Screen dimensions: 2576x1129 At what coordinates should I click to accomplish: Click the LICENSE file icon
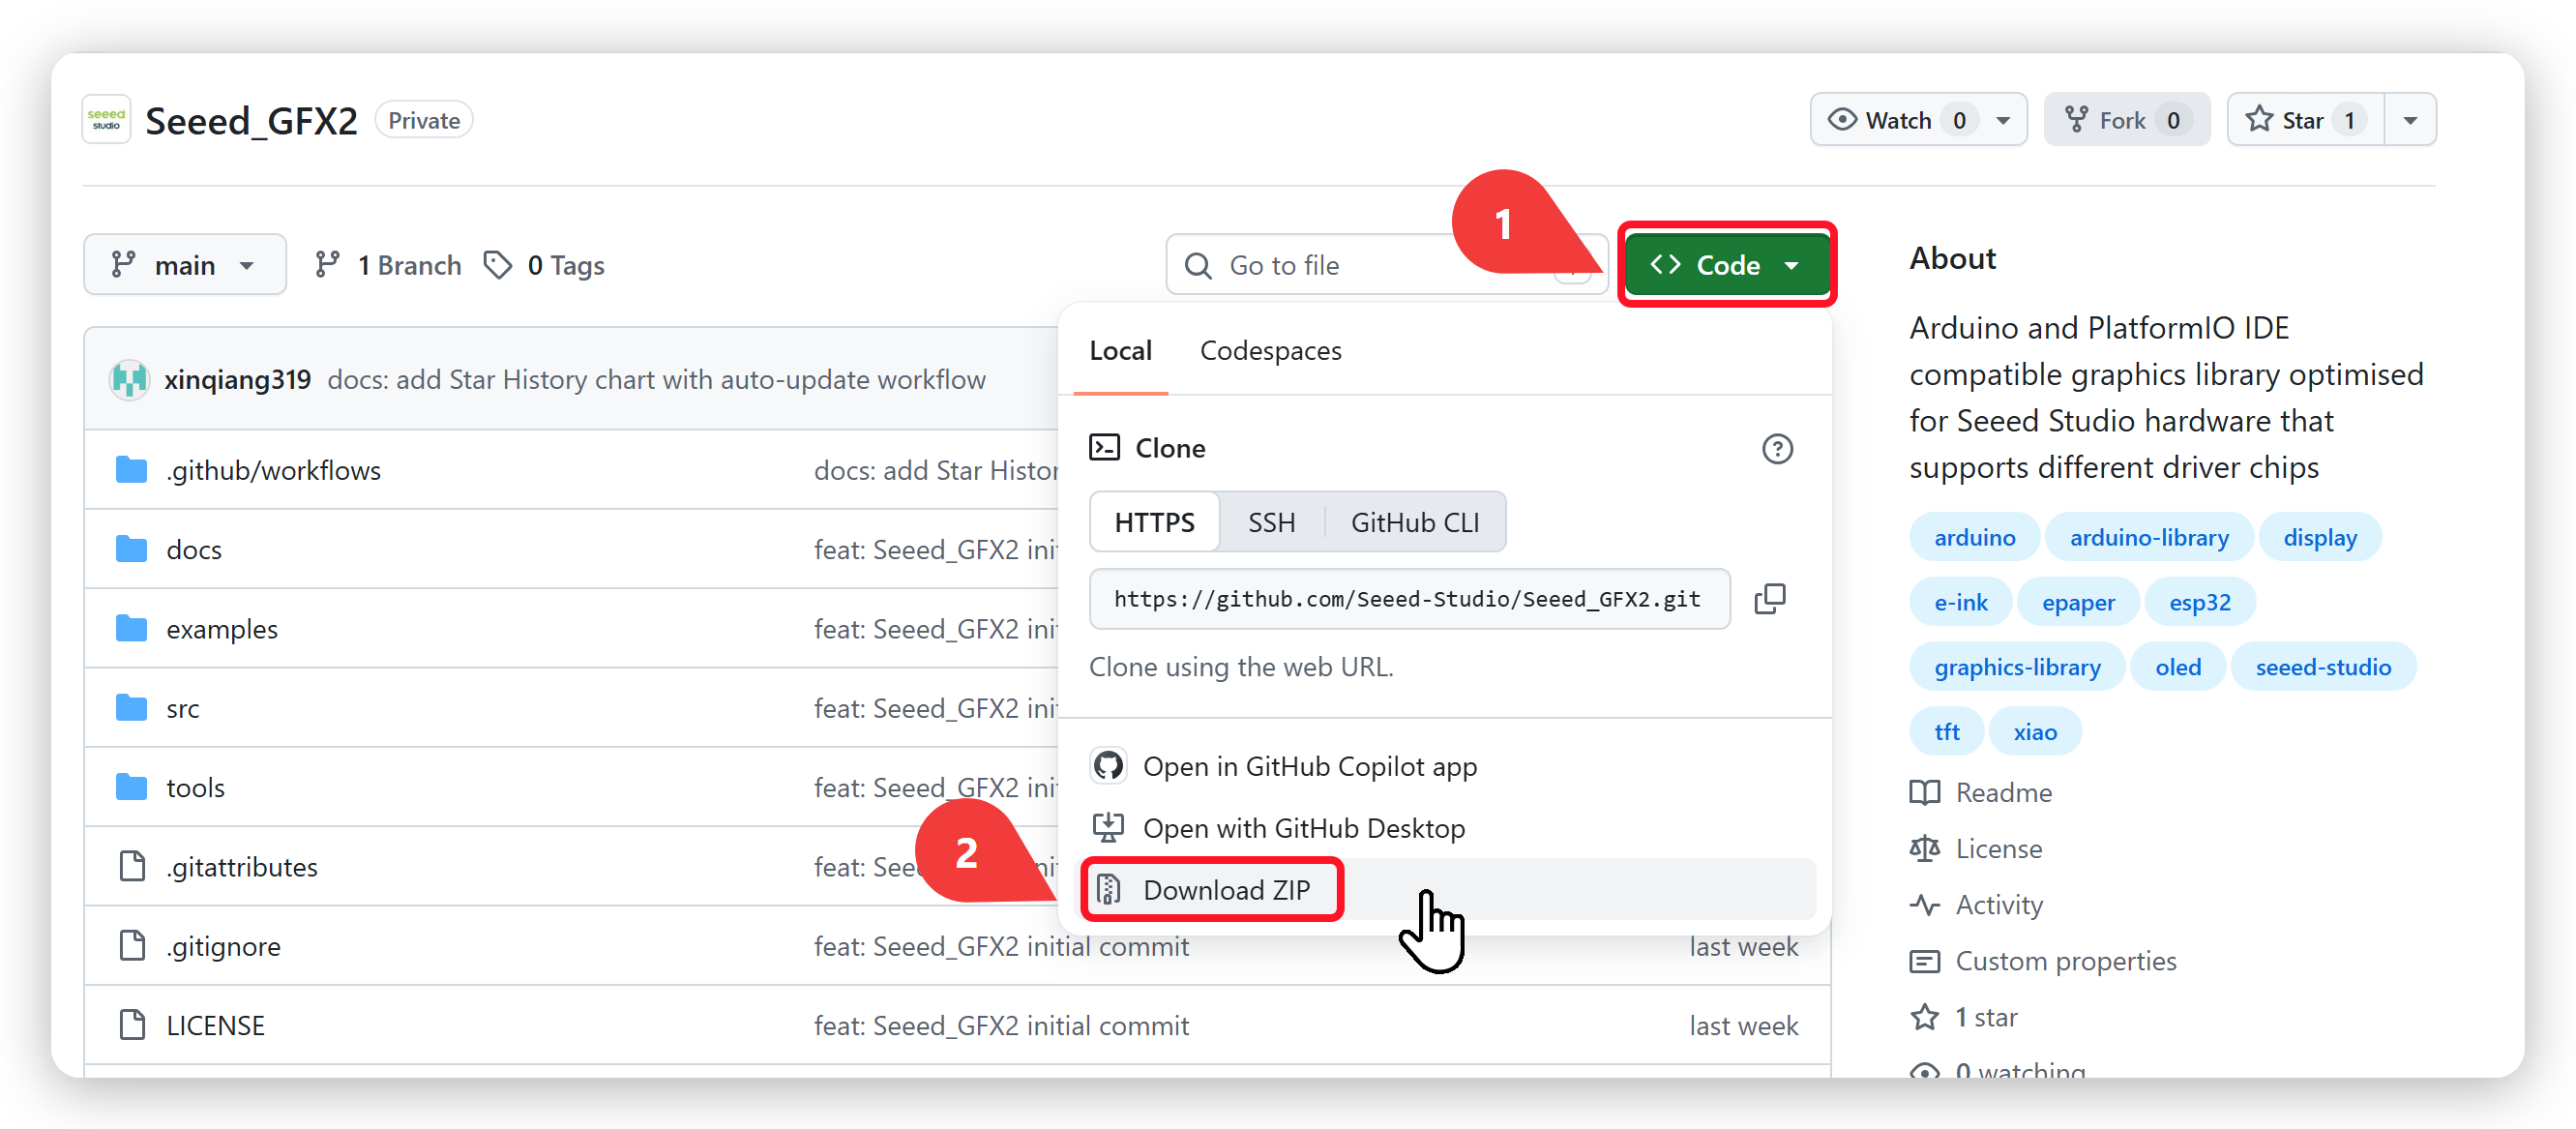coord(132,1025)
